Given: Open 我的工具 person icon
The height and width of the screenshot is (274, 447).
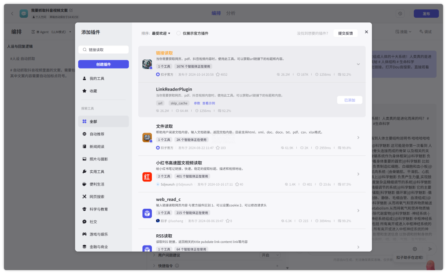Looking at the screenshot, I should [84, 79].
